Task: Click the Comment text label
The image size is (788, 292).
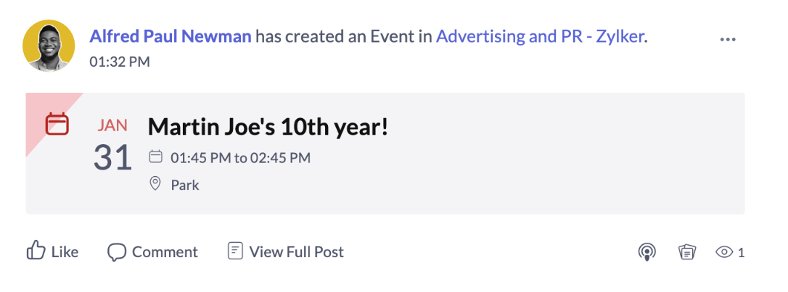Action: [165, 252]
